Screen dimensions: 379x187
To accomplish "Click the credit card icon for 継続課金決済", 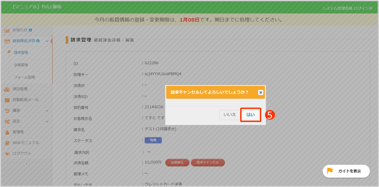I will point(7,41).
